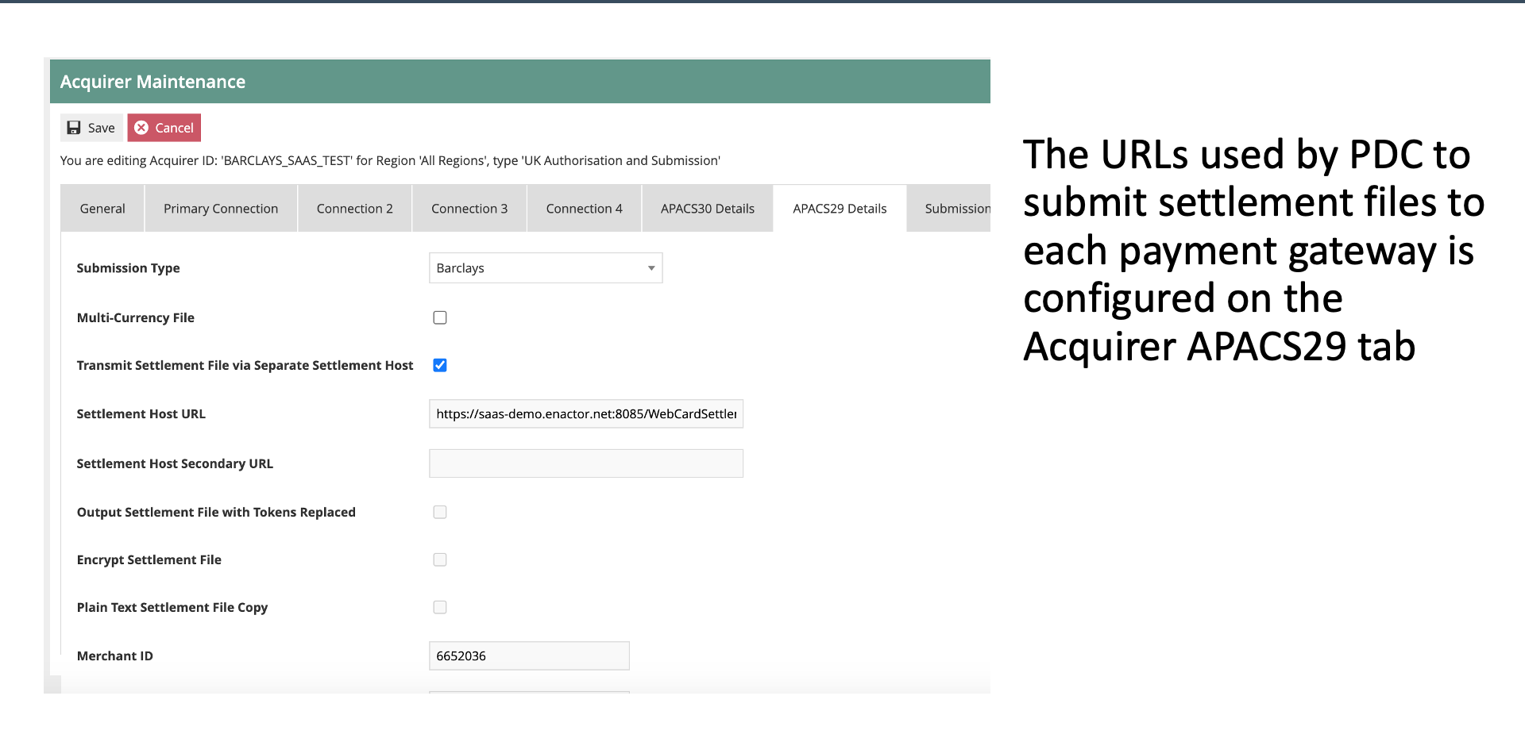The image size is (1525, 738).
Task: Enable the Encrypt Settlement File option
Action: (x=440, y=559)
